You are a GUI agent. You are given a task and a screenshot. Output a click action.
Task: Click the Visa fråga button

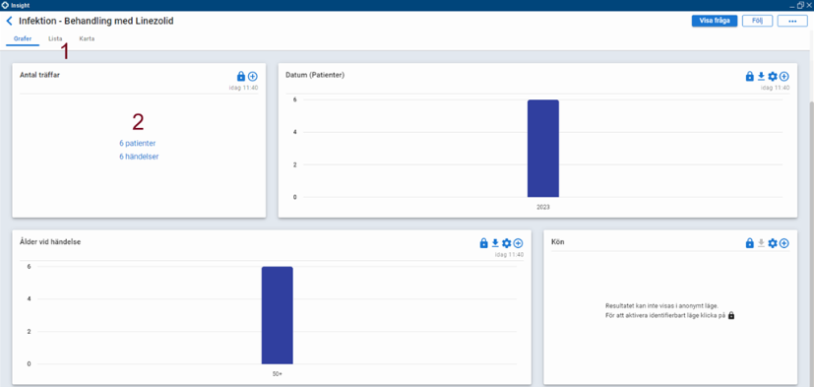pos(715,21)
